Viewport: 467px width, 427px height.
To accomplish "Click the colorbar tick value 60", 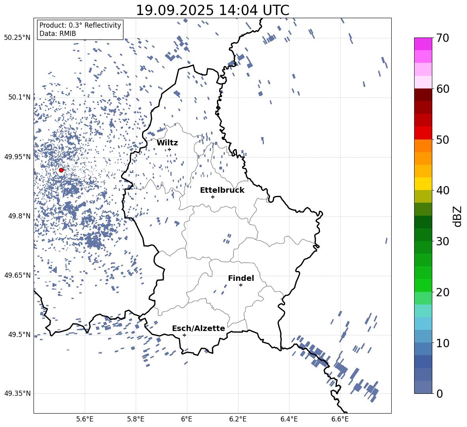I will (x=443, y=89).
